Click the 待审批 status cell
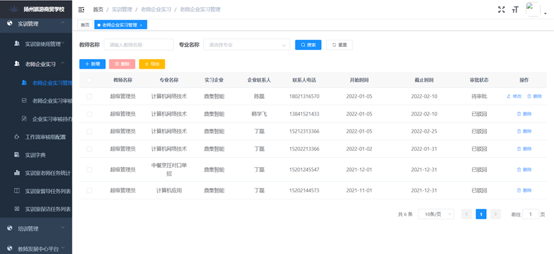The image size is (554, 254). [479, 96]
